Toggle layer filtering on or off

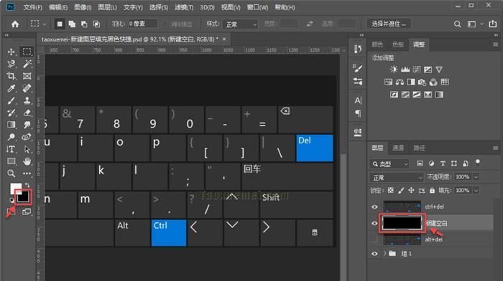(x=478, y=162)
